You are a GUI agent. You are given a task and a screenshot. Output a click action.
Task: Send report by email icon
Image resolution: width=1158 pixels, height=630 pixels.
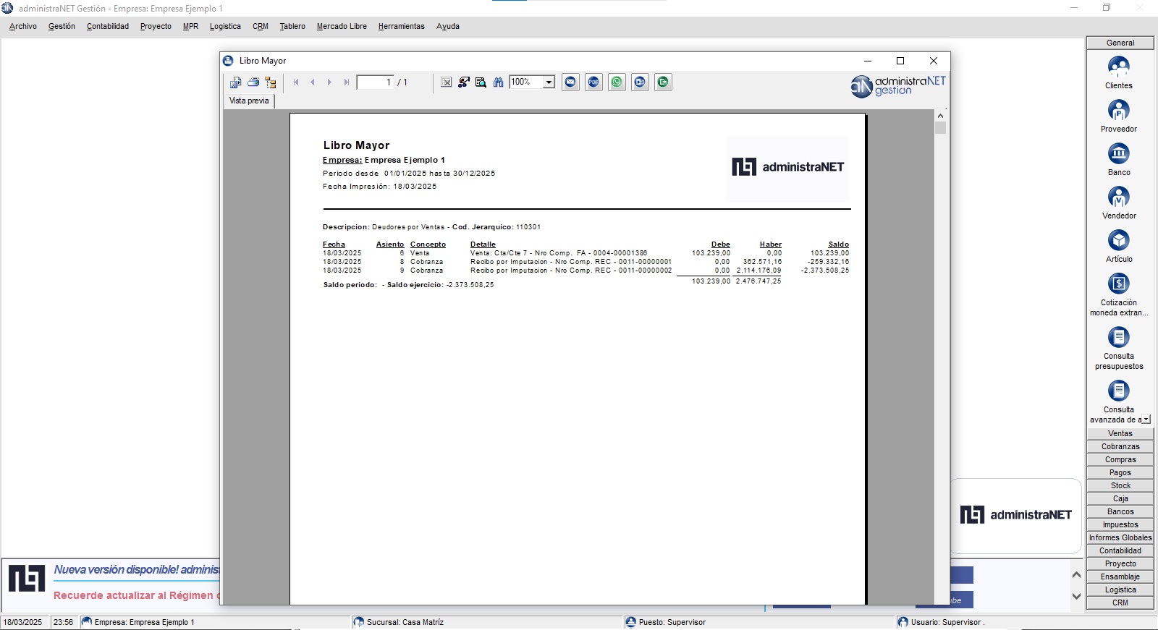point(571,82)
